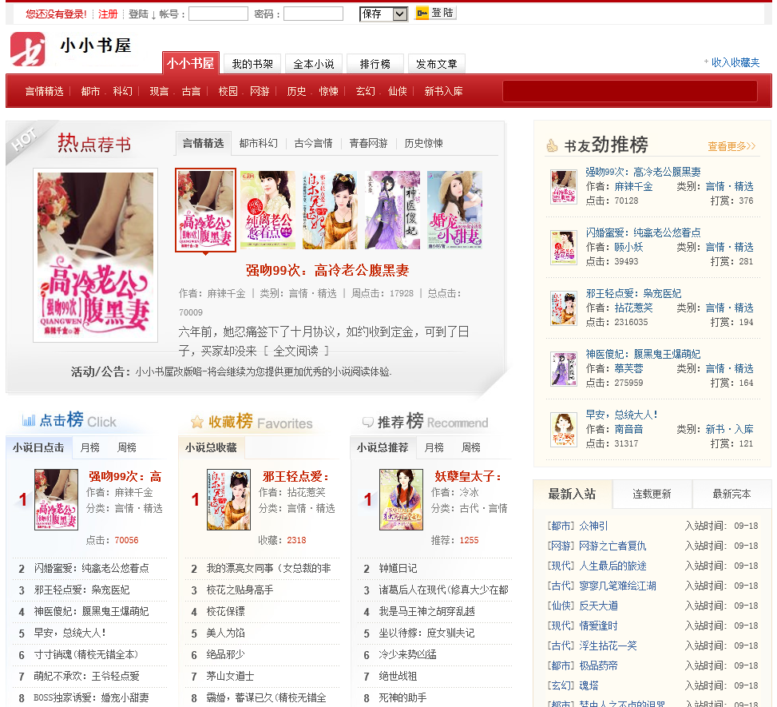The width and height of the screenshot is (777, 707).
Task: Select the 小说总收藏 tab
Action: (211, 447)
